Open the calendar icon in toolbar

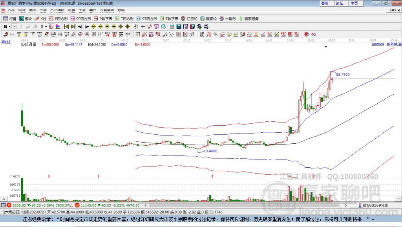[172, 27]
